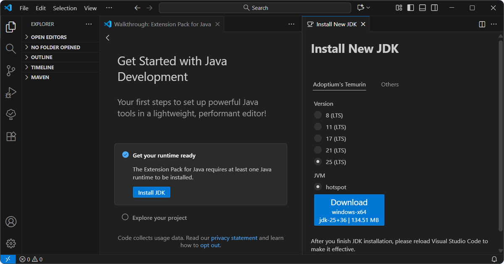Open the privacy statement link
The height and width of the screenshot is (264, 504).
[234, 238]
